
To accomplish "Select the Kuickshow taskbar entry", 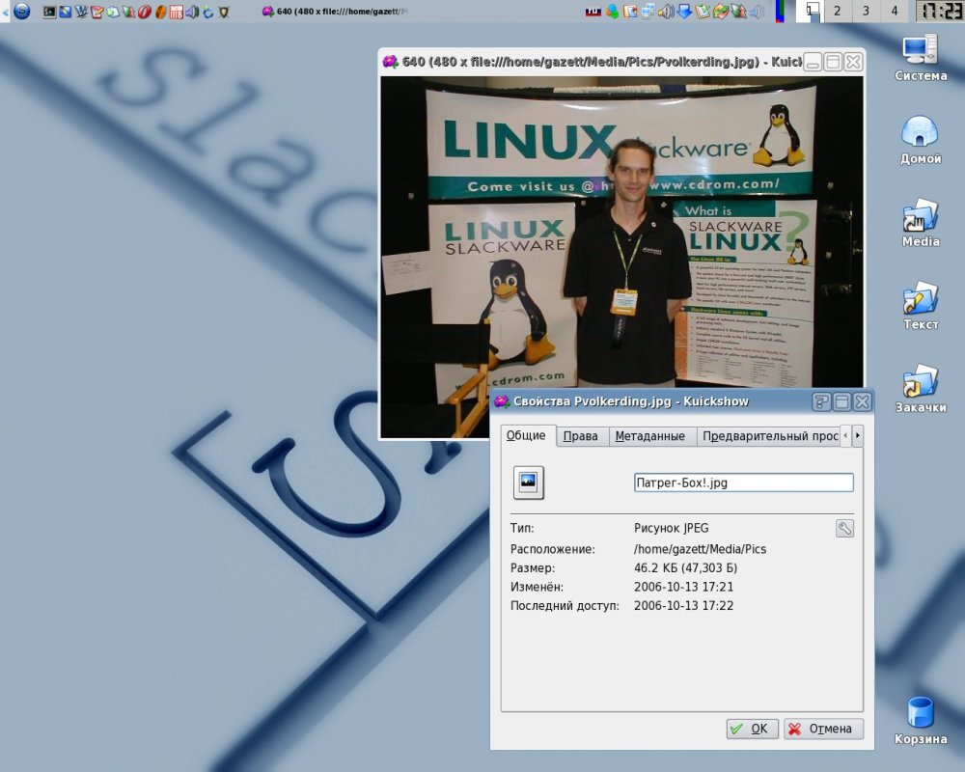I will click(336, 11).
